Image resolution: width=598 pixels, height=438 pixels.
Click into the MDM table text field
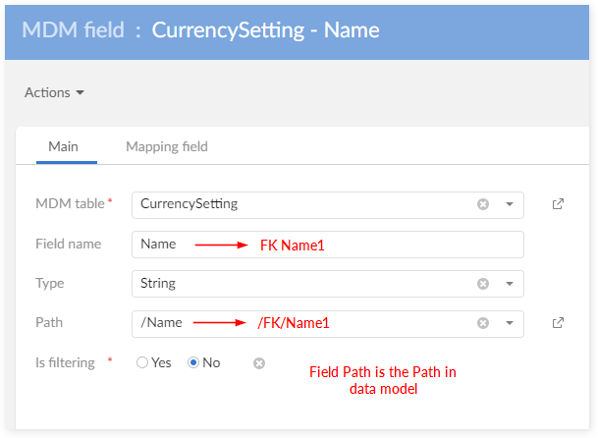[x=295, y=204]
